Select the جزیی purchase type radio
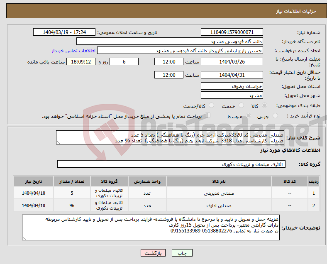327x264 pixels. (275, 116)
